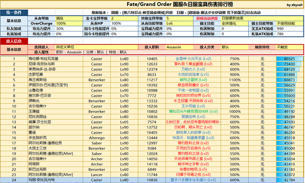
Task: Click the 敌人信息 section header
Action: pos(14,41)
